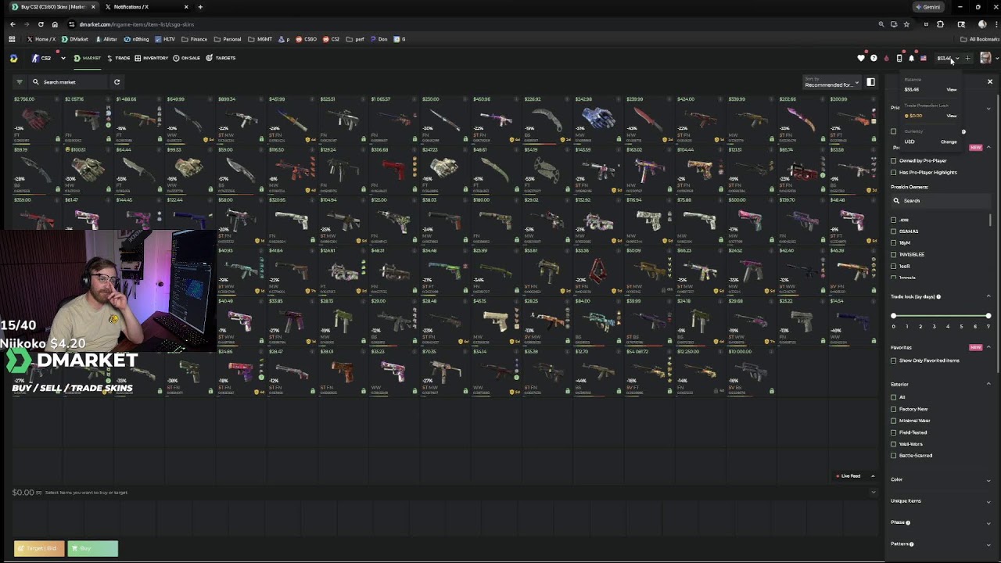Screen dimensions: 1001x563
Task: Open a new browser tab
Action: click(x=200, y=7)
